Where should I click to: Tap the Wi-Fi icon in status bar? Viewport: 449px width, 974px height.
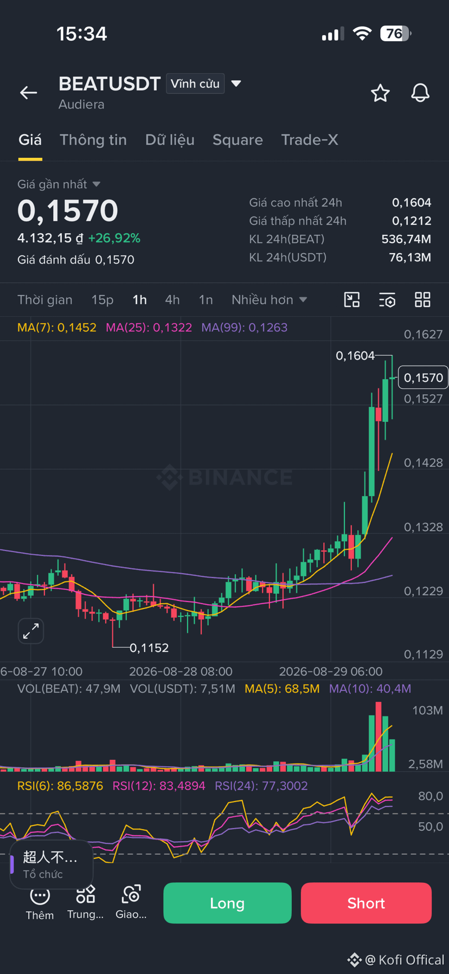point(362,34)
